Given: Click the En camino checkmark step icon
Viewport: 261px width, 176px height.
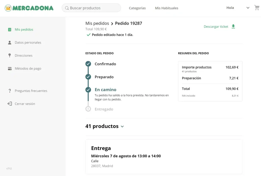Looking at the screenshot, I should 88,90.
